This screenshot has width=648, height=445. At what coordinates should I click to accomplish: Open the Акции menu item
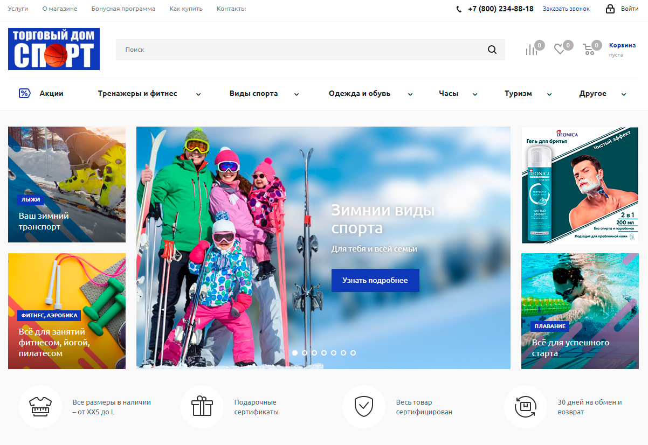coord(51,93)
